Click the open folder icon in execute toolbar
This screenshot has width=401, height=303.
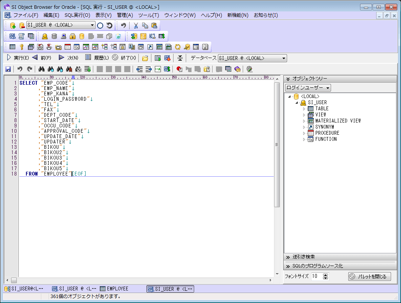coord(145,58)
